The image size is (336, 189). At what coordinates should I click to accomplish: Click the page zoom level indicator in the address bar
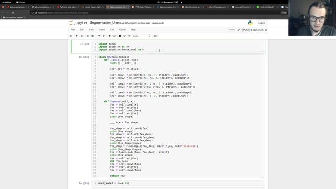[x=283, y=13]
